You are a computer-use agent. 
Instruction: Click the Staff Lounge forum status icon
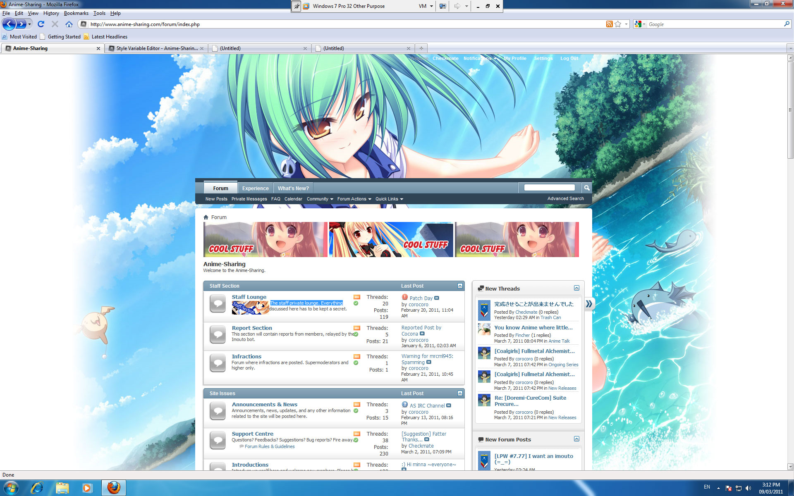pos(218,304)
